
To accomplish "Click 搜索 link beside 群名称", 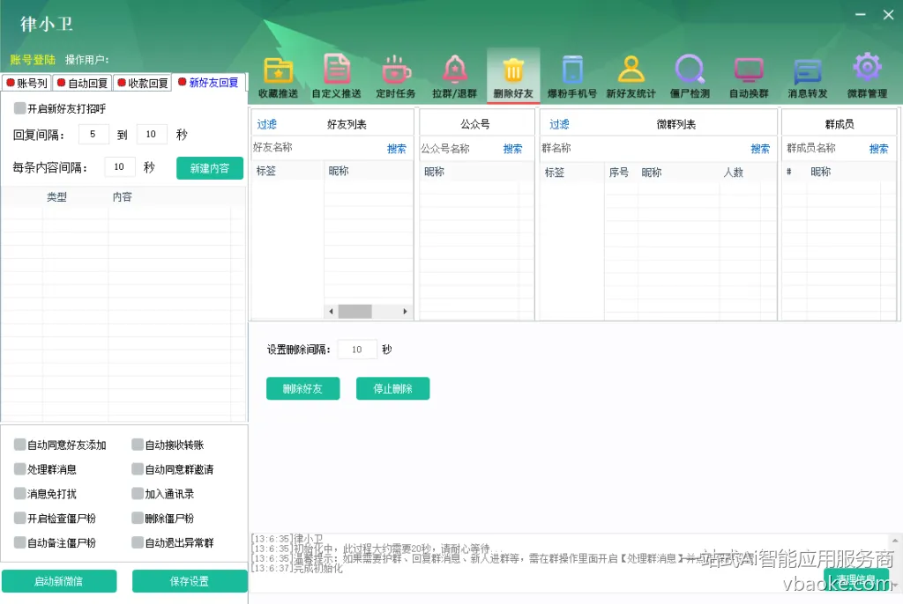I will point(760,149).
